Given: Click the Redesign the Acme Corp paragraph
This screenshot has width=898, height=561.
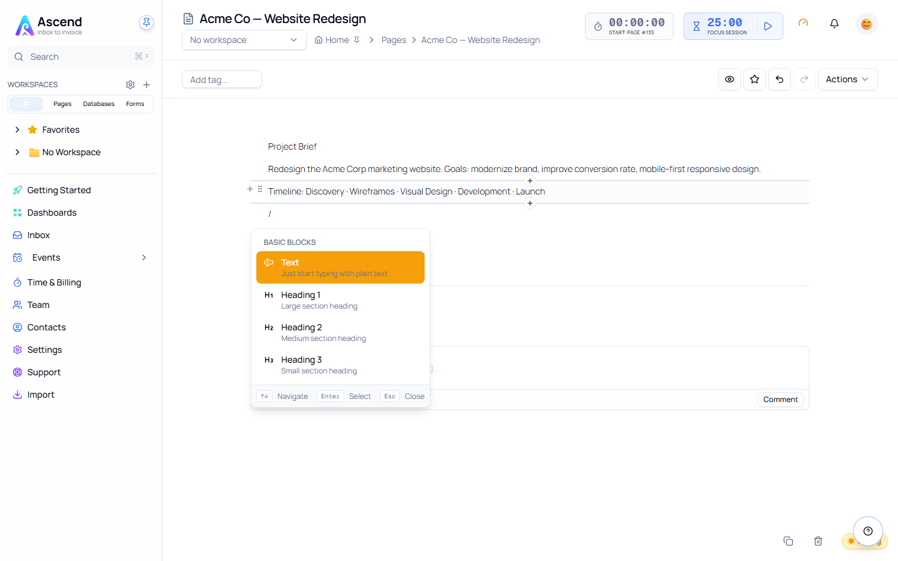Looking at the screenshot, I should [514, 169].
